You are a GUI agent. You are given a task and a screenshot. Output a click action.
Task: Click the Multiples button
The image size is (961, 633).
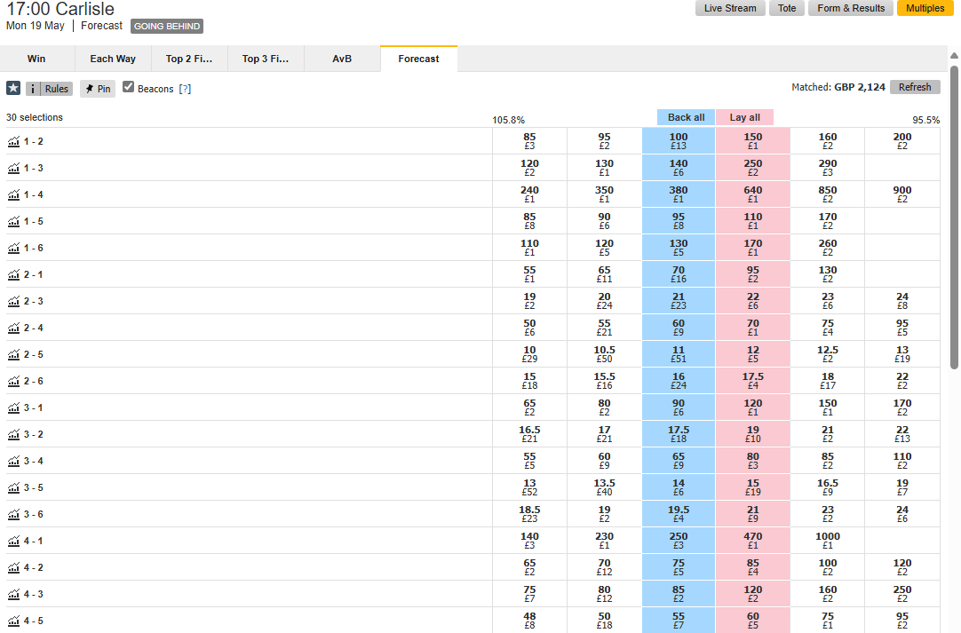coord(925,8)
